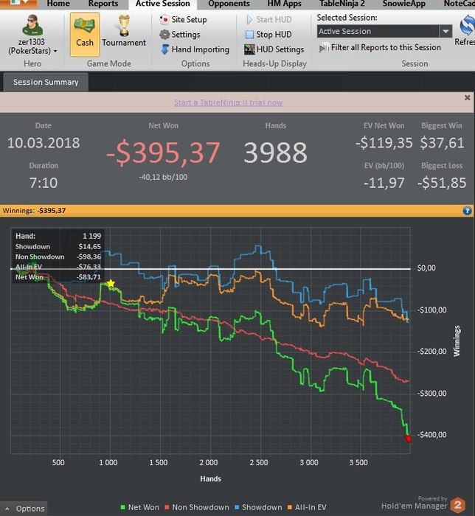Switch to TableNinja 2 tab
This screenshot has height=516, width=475.
click(342, 4)
